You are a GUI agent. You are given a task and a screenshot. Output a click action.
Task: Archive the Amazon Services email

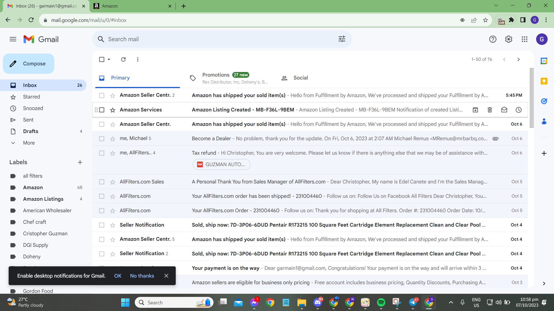coord(475,110)
